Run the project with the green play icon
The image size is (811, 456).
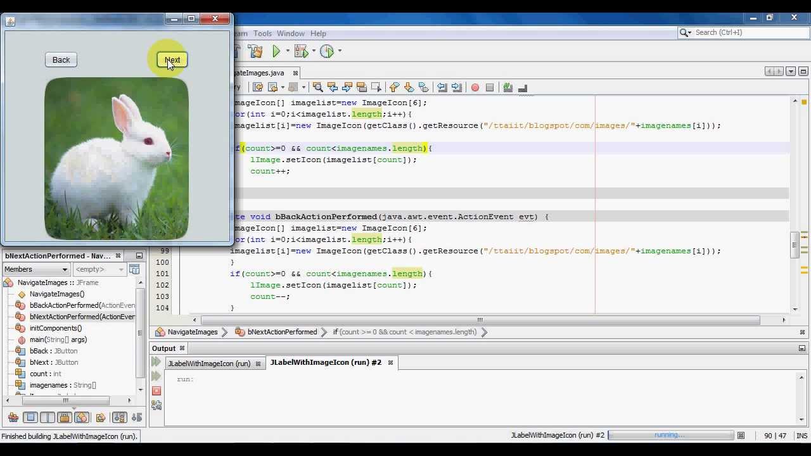tap(276, 51)
